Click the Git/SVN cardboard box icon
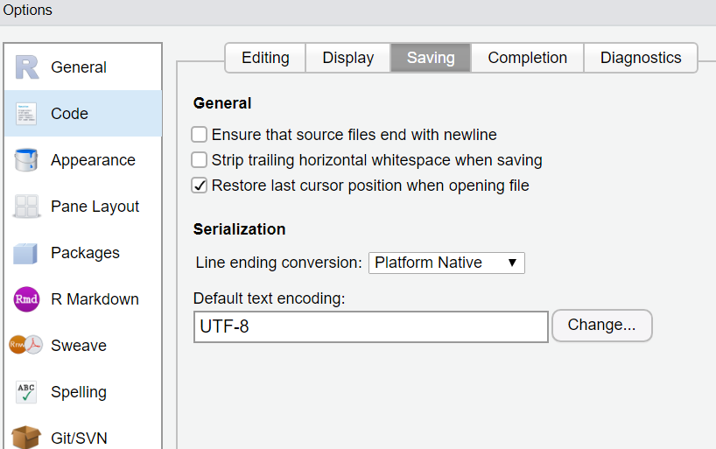716x449 pixels. click(26, 437)
